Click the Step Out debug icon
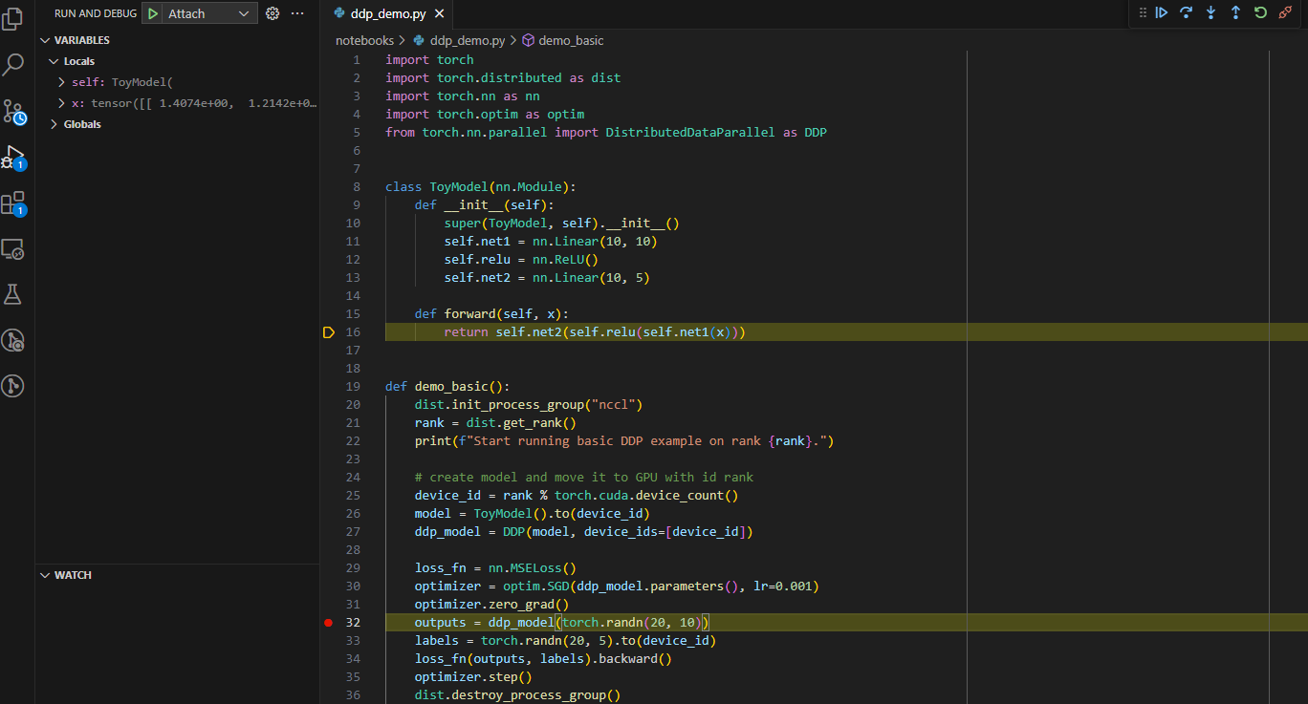This screenshot has width=1308, height=704. 1234,12
